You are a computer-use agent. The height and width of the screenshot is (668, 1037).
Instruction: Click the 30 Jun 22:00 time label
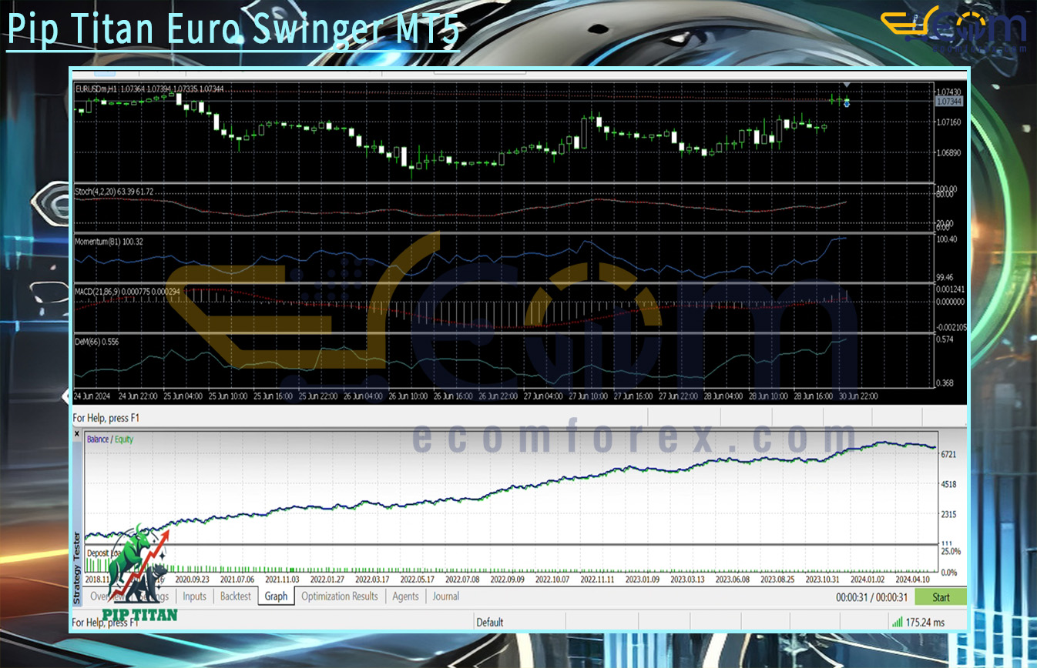click(859, 396)
